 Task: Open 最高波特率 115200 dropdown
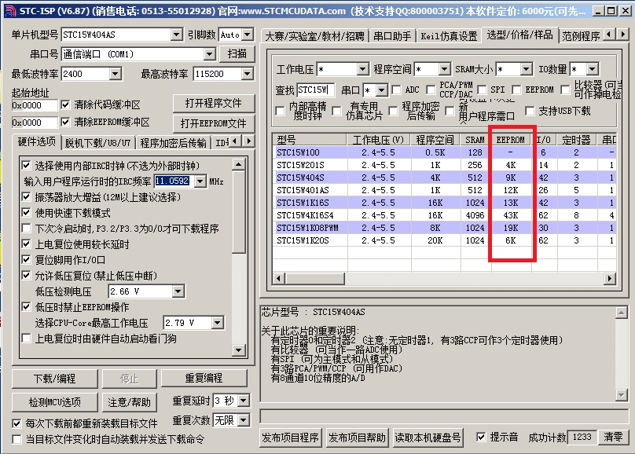[x=247, y=74]
